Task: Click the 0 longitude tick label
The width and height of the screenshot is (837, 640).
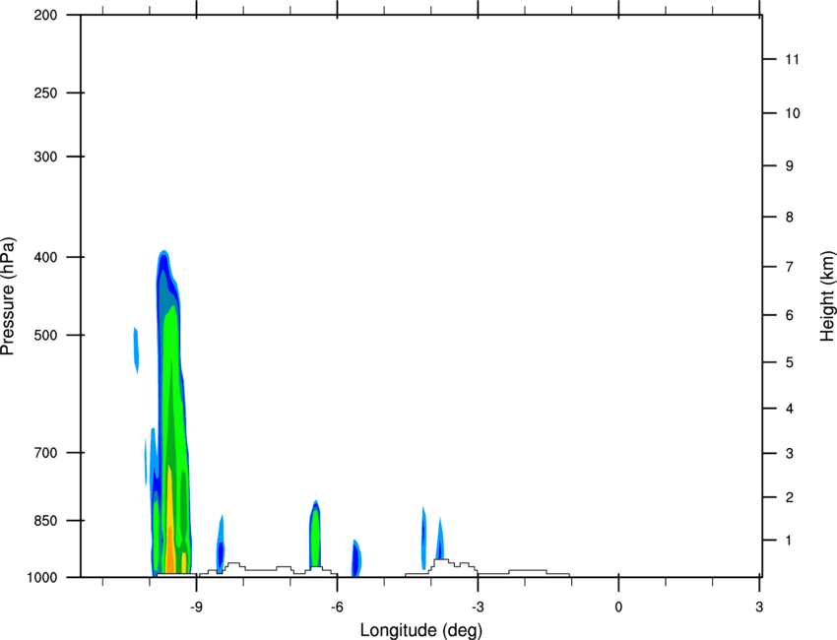Action: 618,607
